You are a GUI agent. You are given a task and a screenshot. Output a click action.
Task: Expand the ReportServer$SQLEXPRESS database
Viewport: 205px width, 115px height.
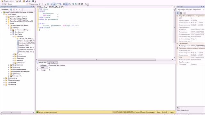click(6, 19)
